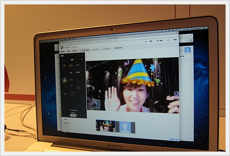
Task: Click the Wi-Fi status icon
Action: (169, 31)
